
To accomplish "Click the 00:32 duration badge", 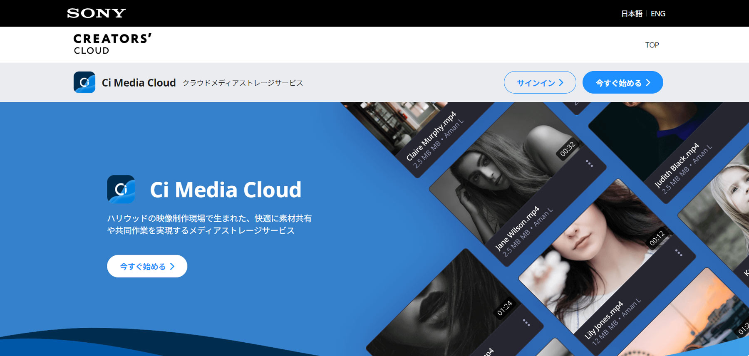I will [568, 149].
